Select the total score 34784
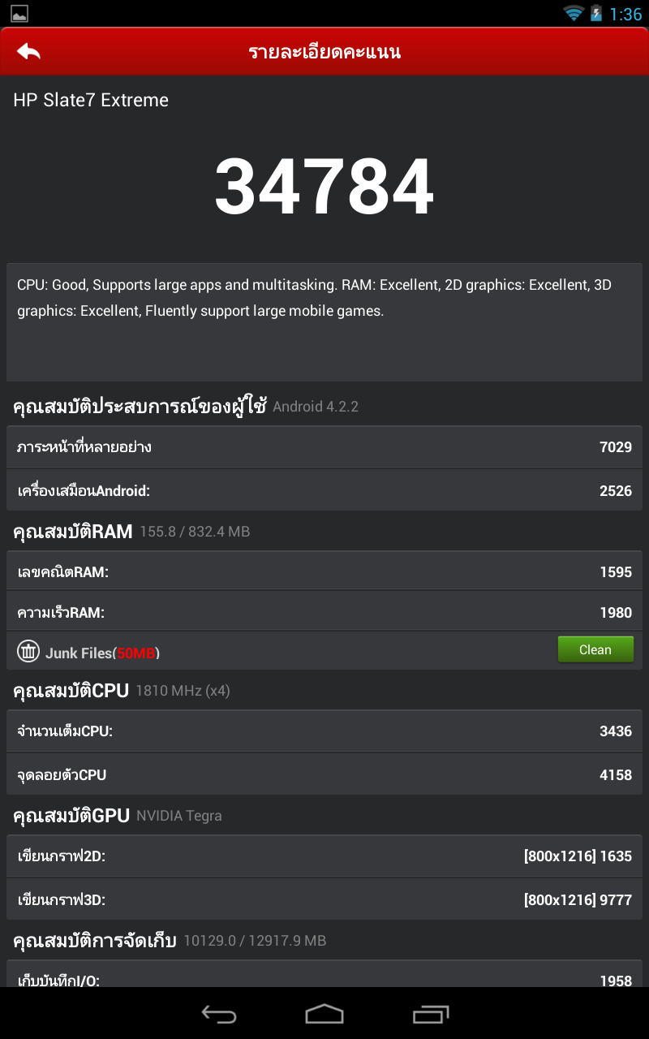649x1039 pixels. [324, 187]
